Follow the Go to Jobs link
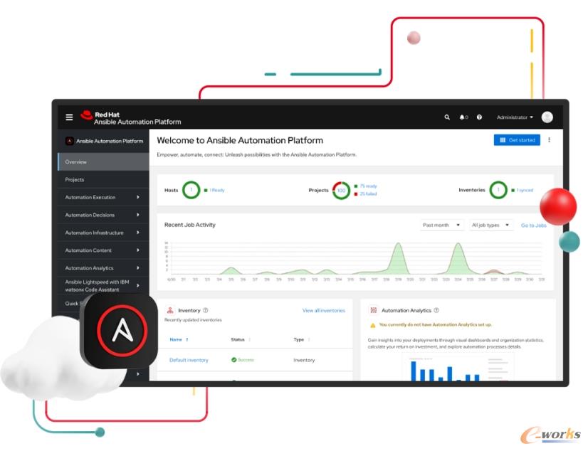 coord(534,225)
